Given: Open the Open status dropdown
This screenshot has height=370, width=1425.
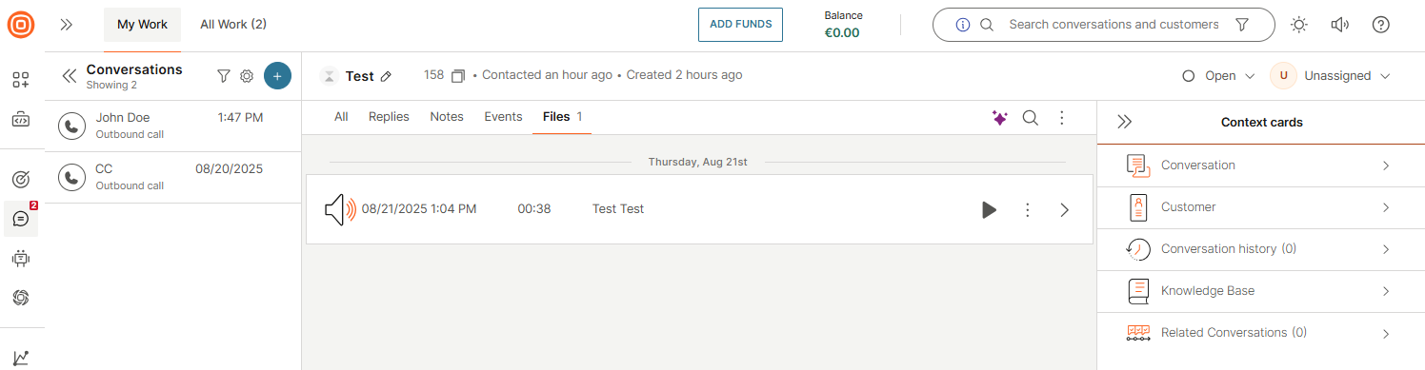Looking at the screenshot, I should pyautogui.click(x=1218, y=76).
